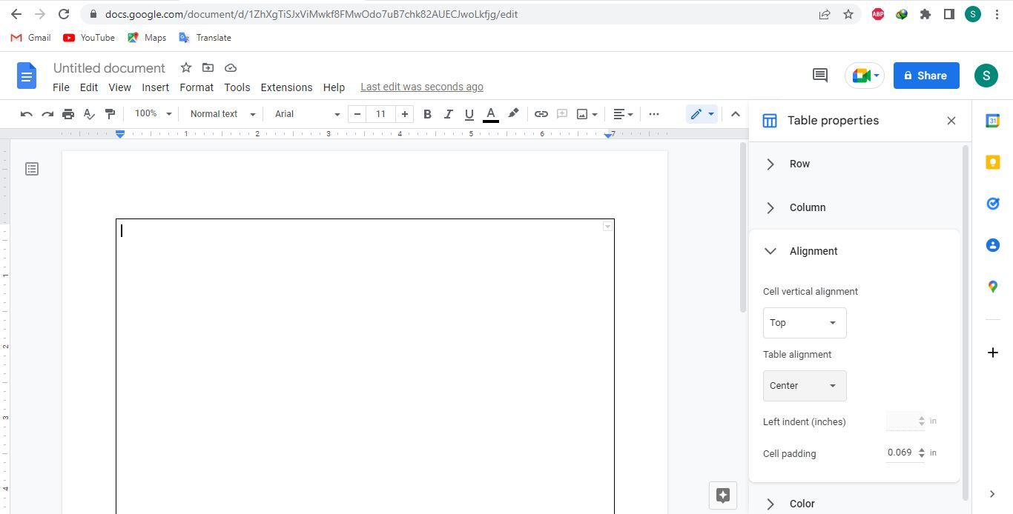The image size is (1013, 514).
Task: Open the Format menu
Action: [x=197, y=87]
